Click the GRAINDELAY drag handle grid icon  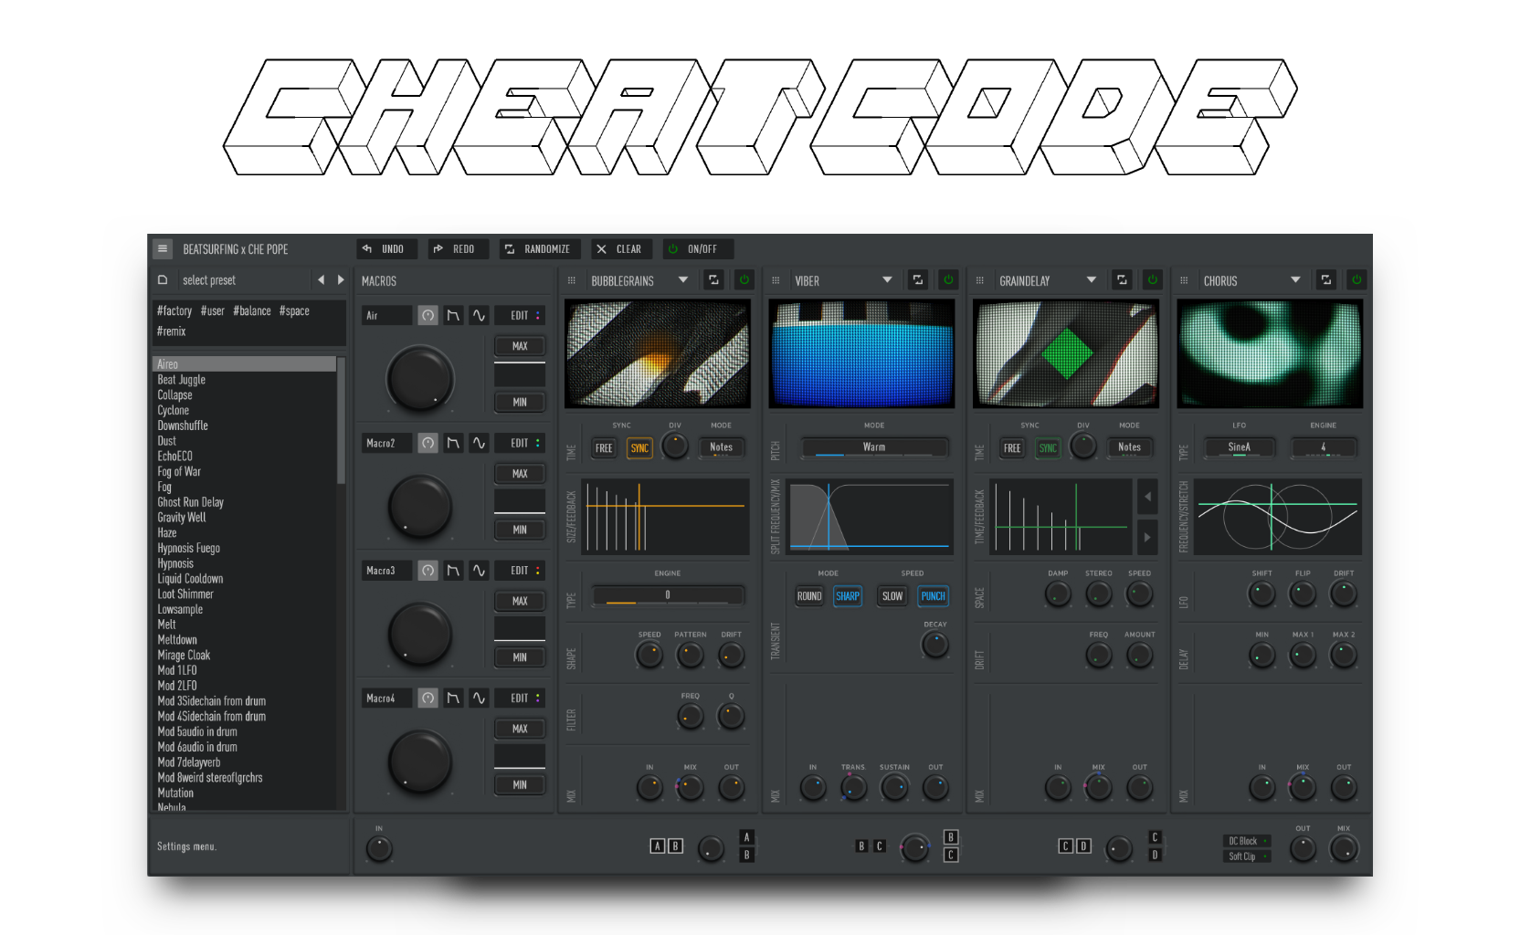[x=979, y=280]
